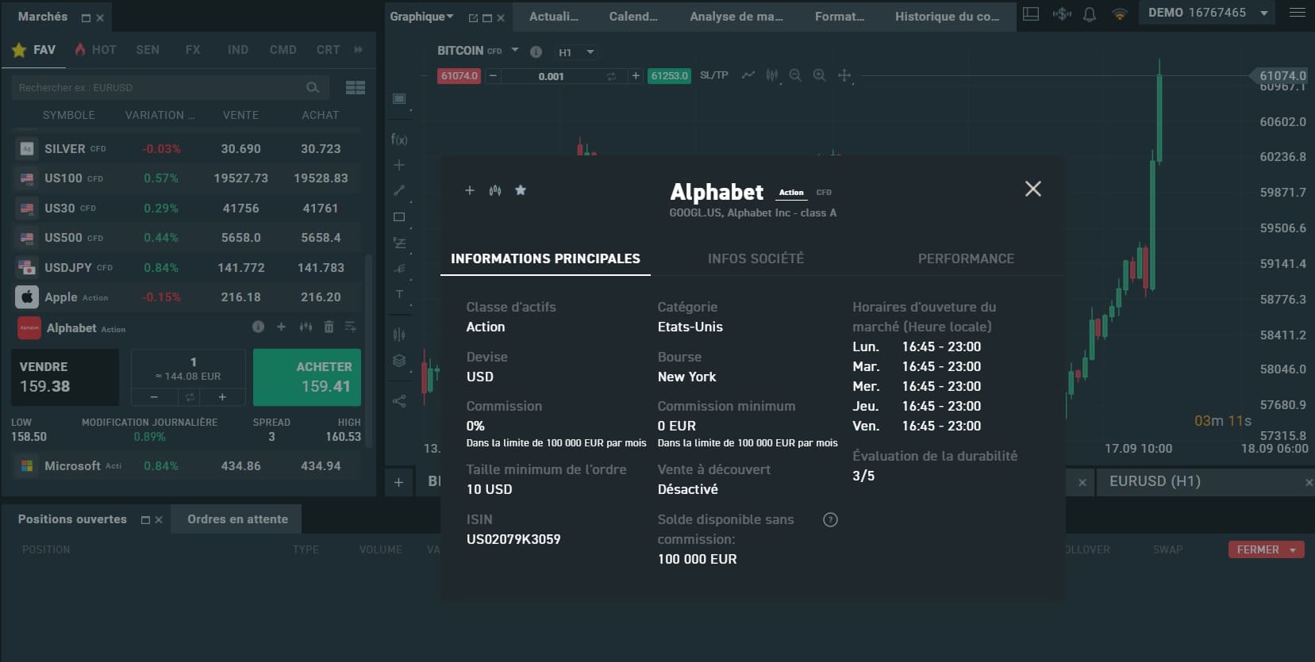Add a new chart tab with plus
The height and width of the screenshot is (662, 1315).
click(x=398, y=482)
